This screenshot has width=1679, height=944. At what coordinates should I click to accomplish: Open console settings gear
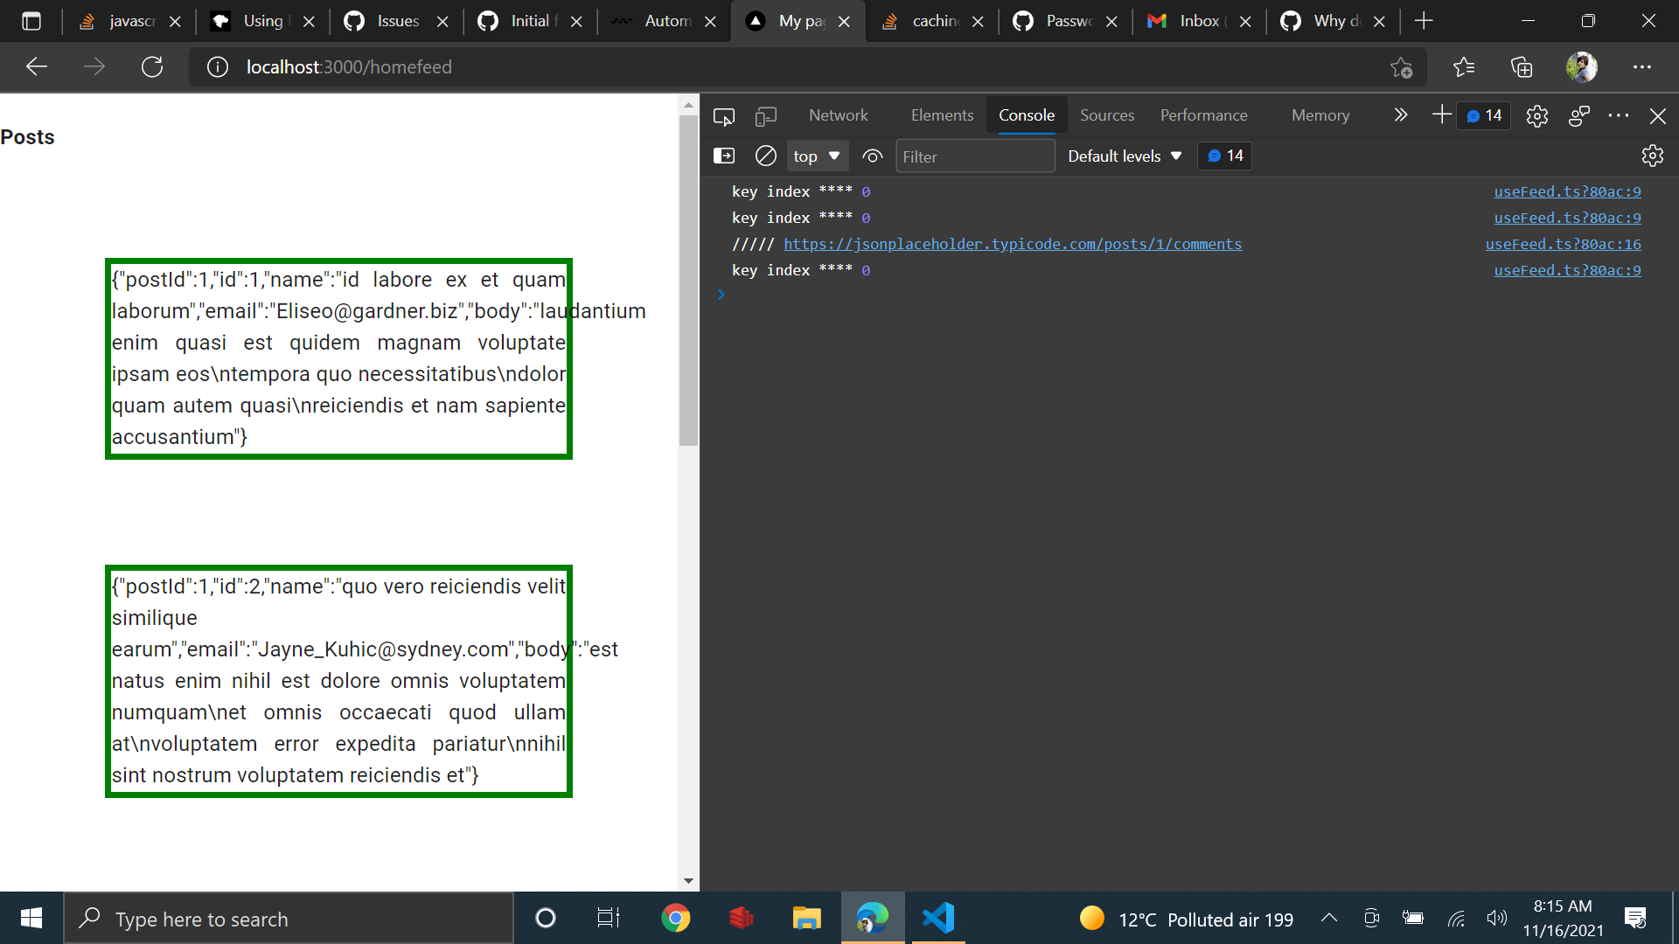1652,156
